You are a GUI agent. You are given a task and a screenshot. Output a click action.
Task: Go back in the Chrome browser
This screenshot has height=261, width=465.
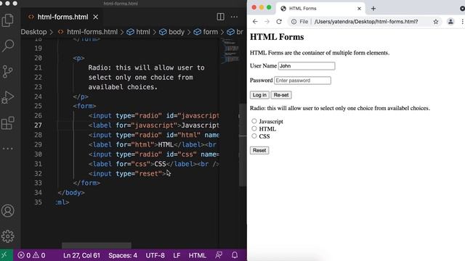click(255, 22)
